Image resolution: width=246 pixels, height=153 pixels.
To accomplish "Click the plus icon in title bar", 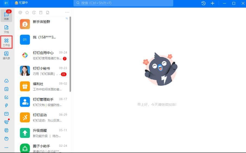I will coord(212,3).
